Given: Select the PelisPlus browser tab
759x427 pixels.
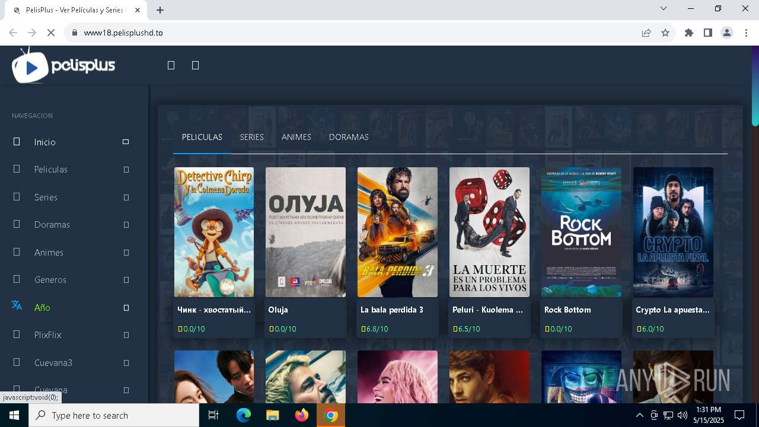Looking at the screenshot, I should tap(75, 10).
